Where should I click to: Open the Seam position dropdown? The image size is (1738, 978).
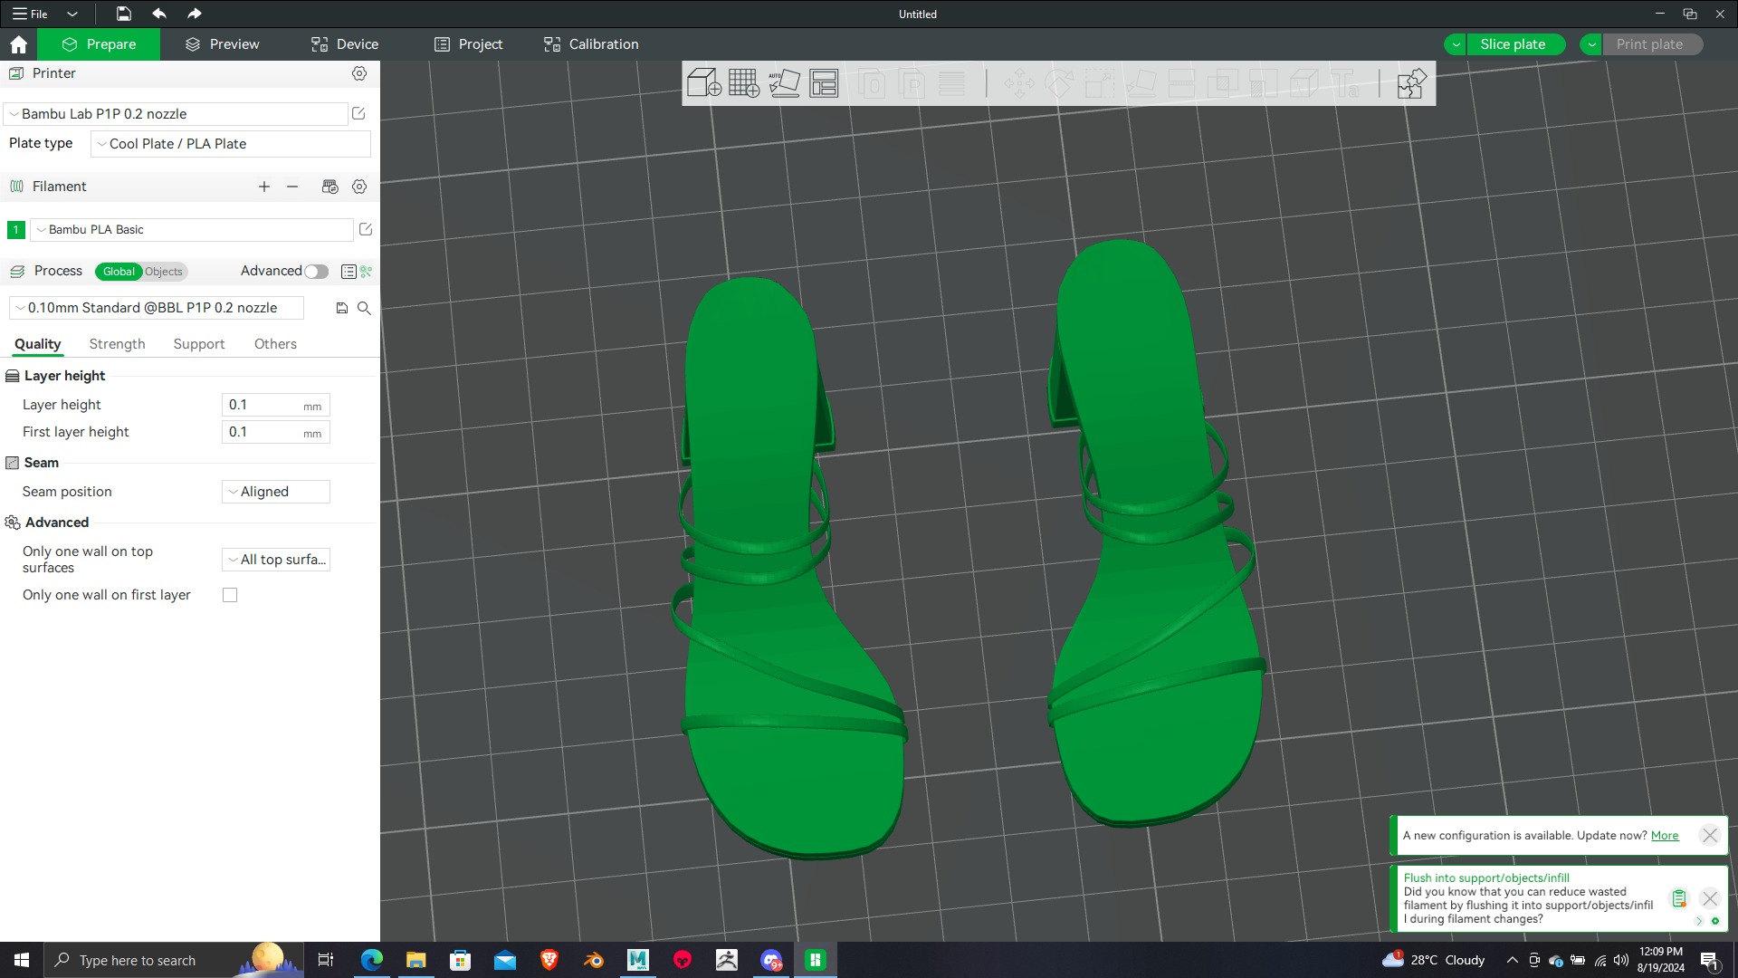[276, 492]
